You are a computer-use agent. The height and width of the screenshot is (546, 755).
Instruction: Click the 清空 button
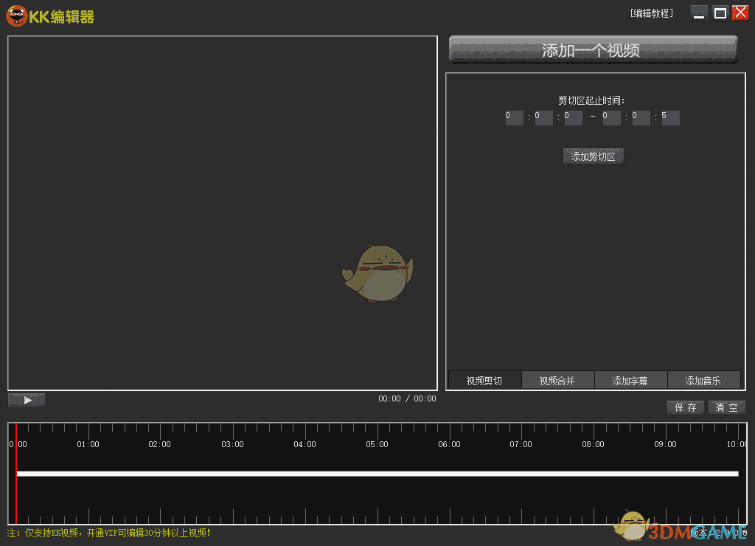(726, 408)
